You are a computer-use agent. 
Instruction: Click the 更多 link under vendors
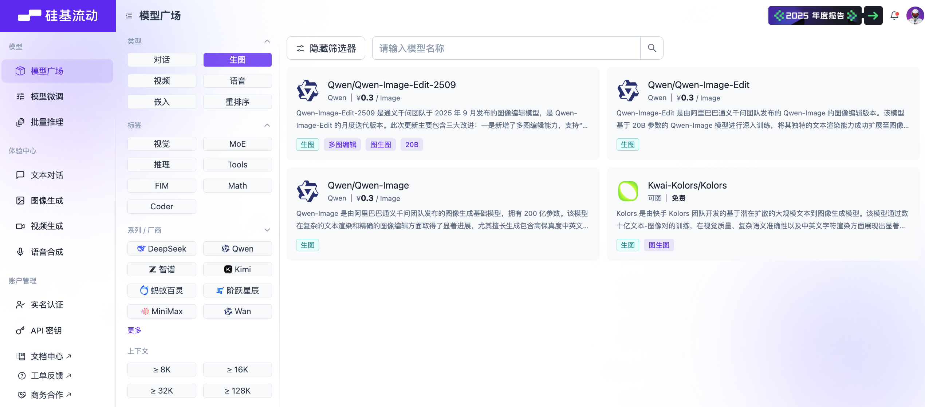[134, 330]
